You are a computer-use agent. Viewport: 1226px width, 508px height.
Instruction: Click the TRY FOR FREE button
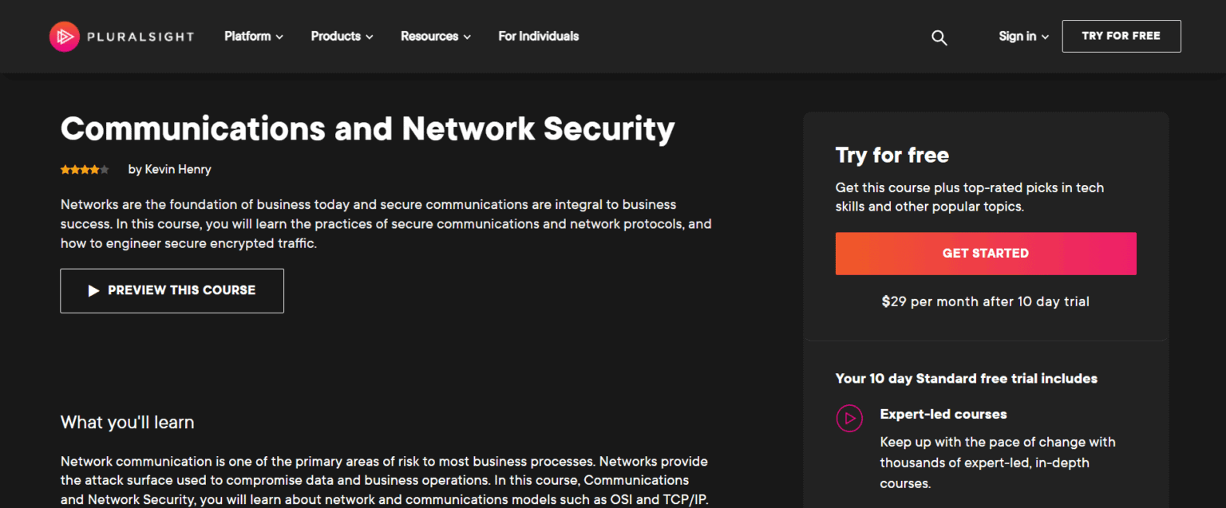[1121, 37]
